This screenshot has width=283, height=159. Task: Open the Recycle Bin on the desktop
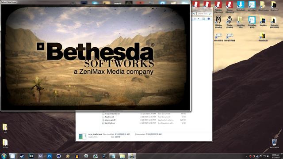pyautogui.click(x=274, y=143)
